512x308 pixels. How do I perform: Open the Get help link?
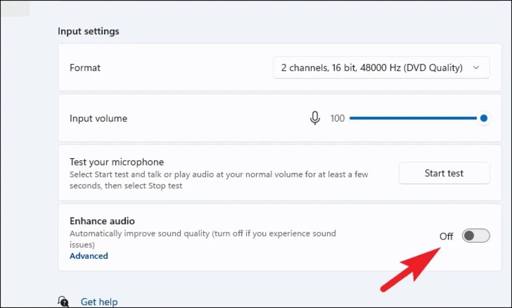coord(99,302)
